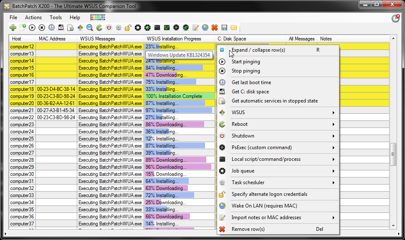Click the red X remove rows toolbar icon
This screenshot has width=405, height=240.
click(214, 28)
